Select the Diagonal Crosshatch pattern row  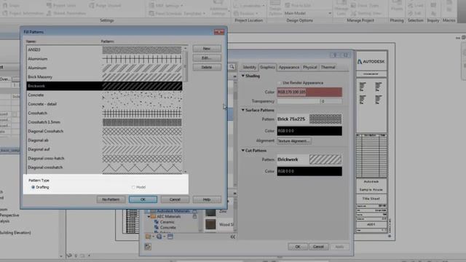(x=104, y=131)
